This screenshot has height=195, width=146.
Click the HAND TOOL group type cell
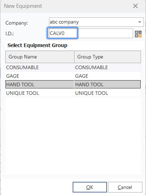pos(108,84)
